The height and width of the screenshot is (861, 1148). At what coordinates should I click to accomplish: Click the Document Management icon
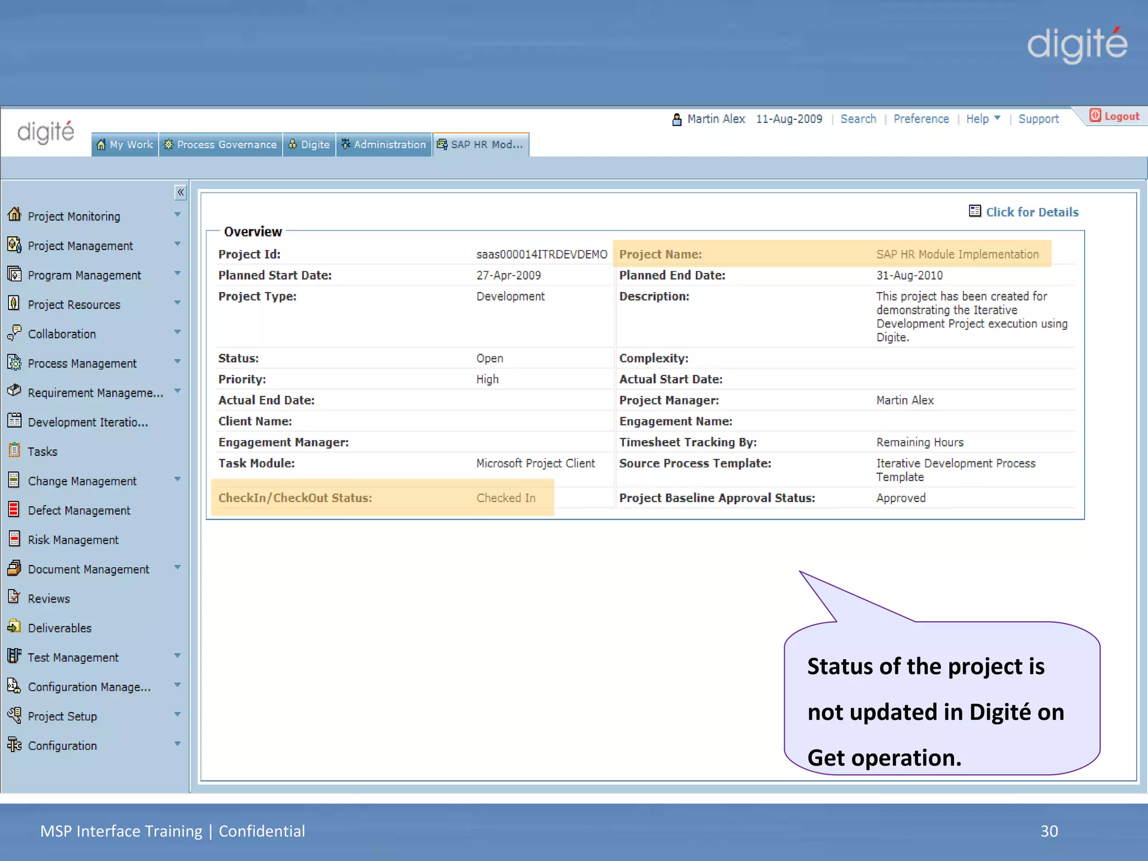click(15, 567)
